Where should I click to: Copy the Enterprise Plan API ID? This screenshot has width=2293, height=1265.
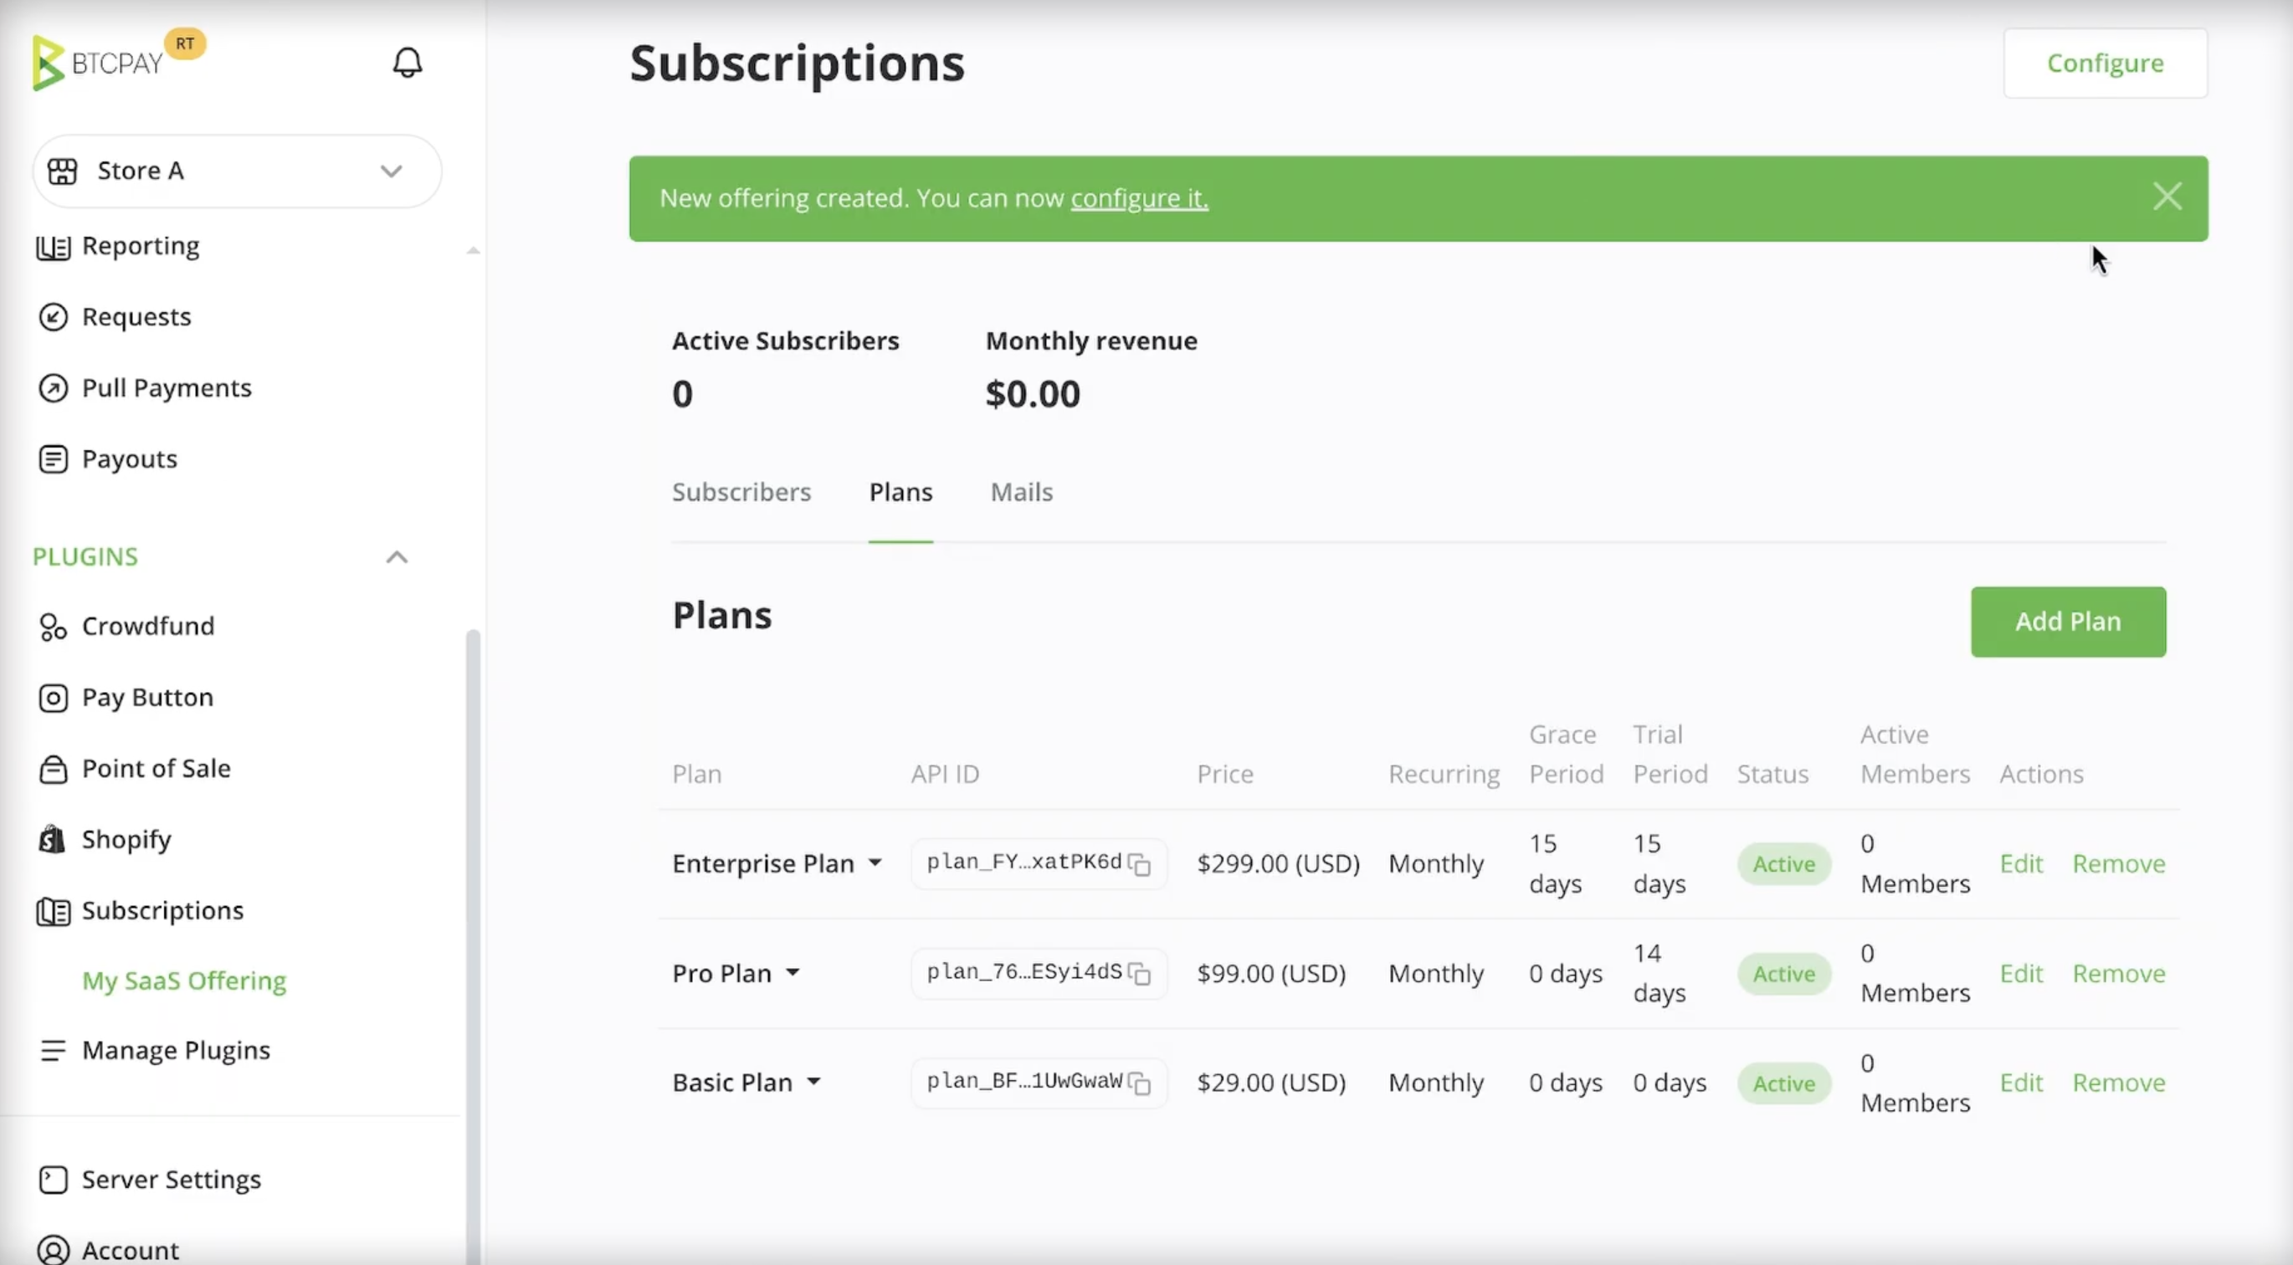pyautogui.click(x=1141, y=863)
